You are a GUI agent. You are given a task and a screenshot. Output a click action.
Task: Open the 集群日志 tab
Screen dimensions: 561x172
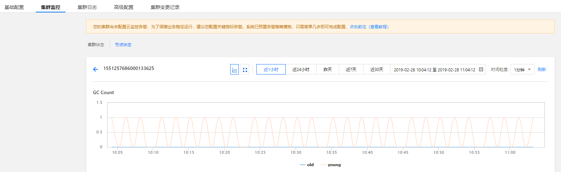[x=87, y=7]
